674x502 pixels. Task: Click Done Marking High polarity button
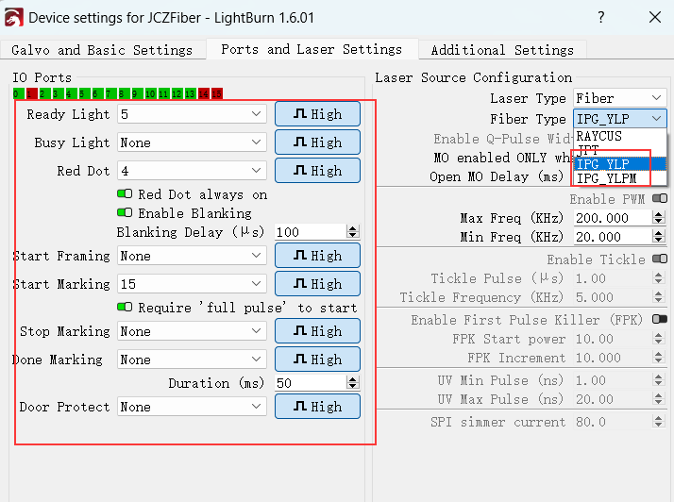(318, 360)
